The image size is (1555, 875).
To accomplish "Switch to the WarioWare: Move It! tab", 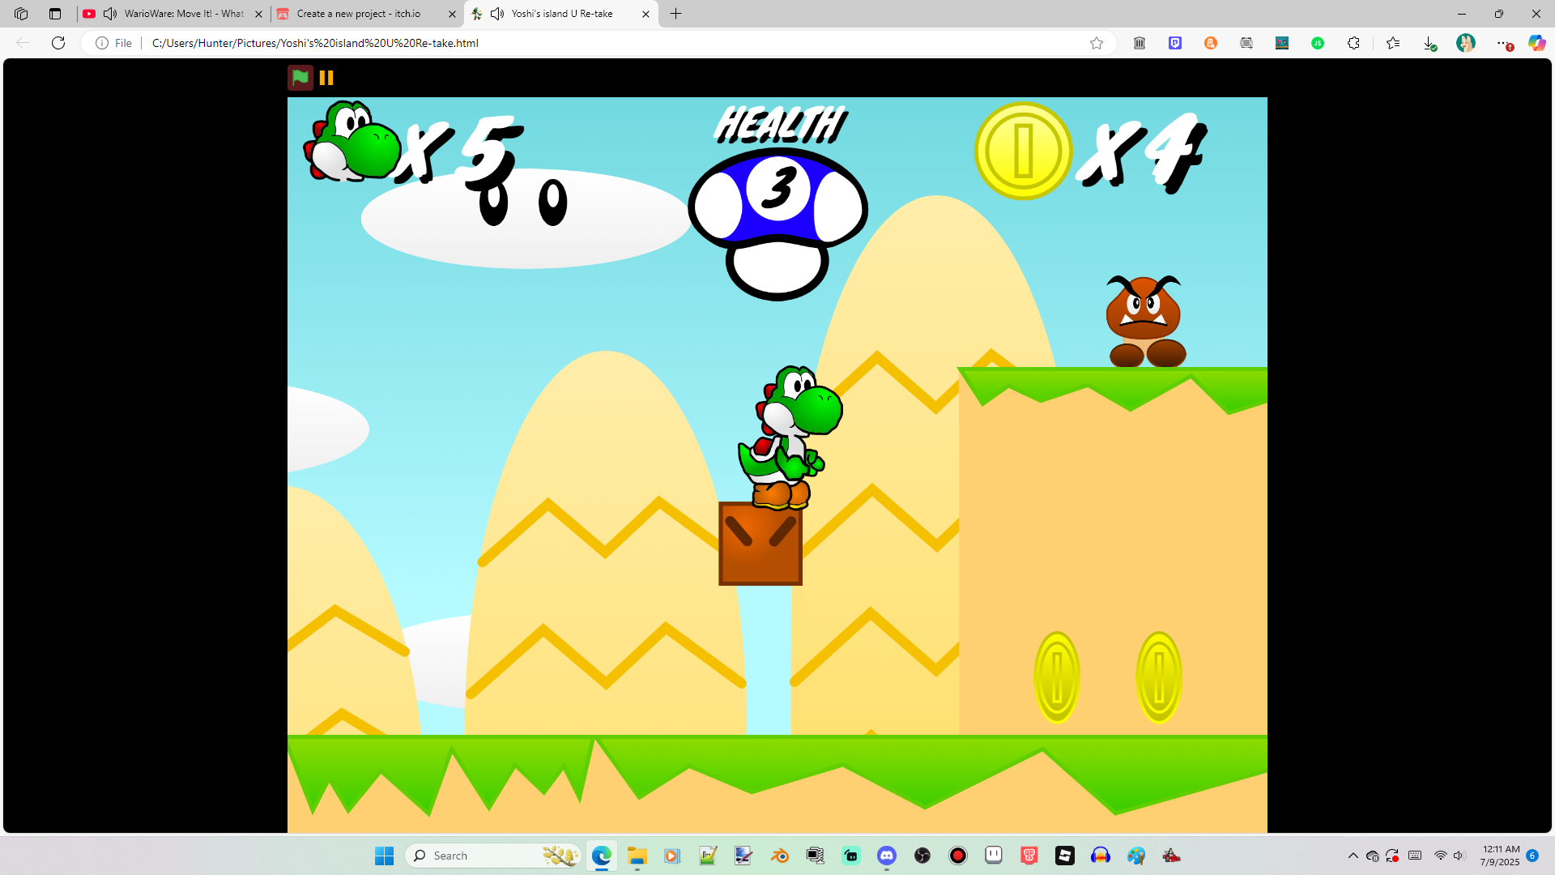I will [173, 14].
